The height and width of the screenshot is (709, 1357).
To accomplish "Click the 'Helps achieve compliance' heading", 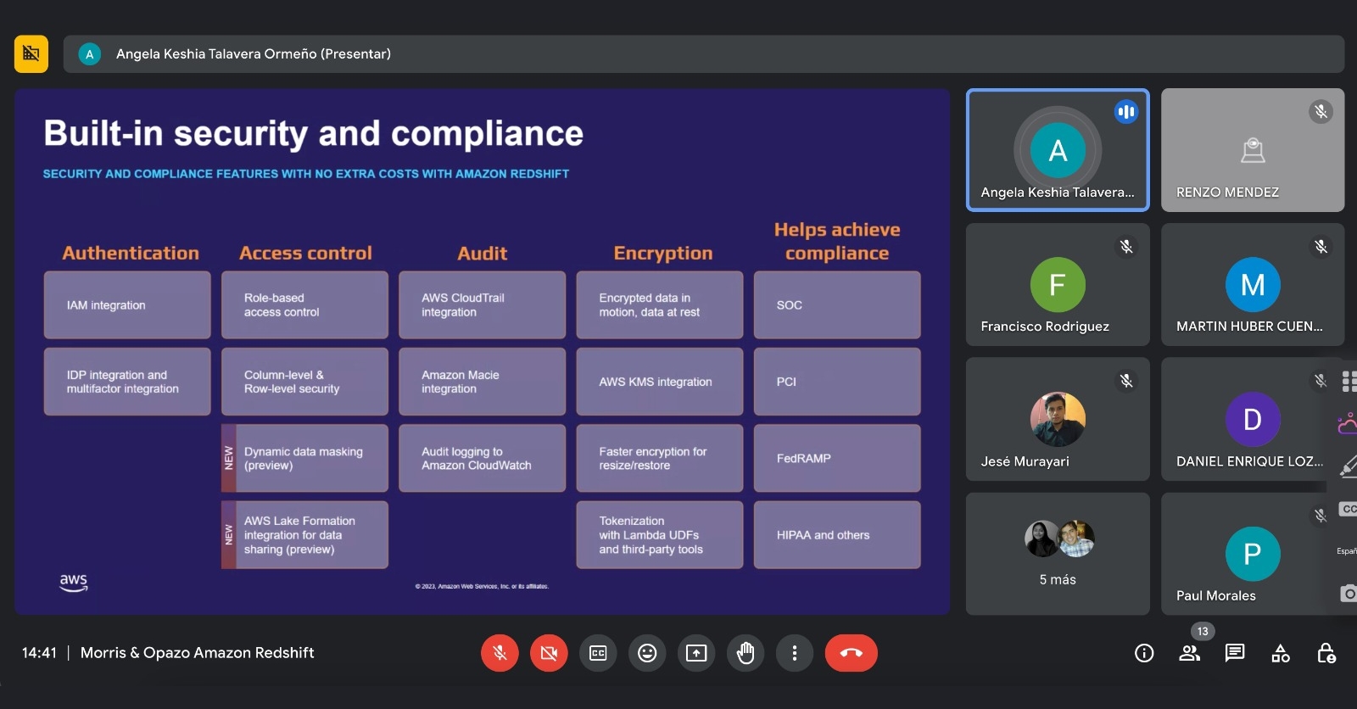I will [x=837, y=241].
